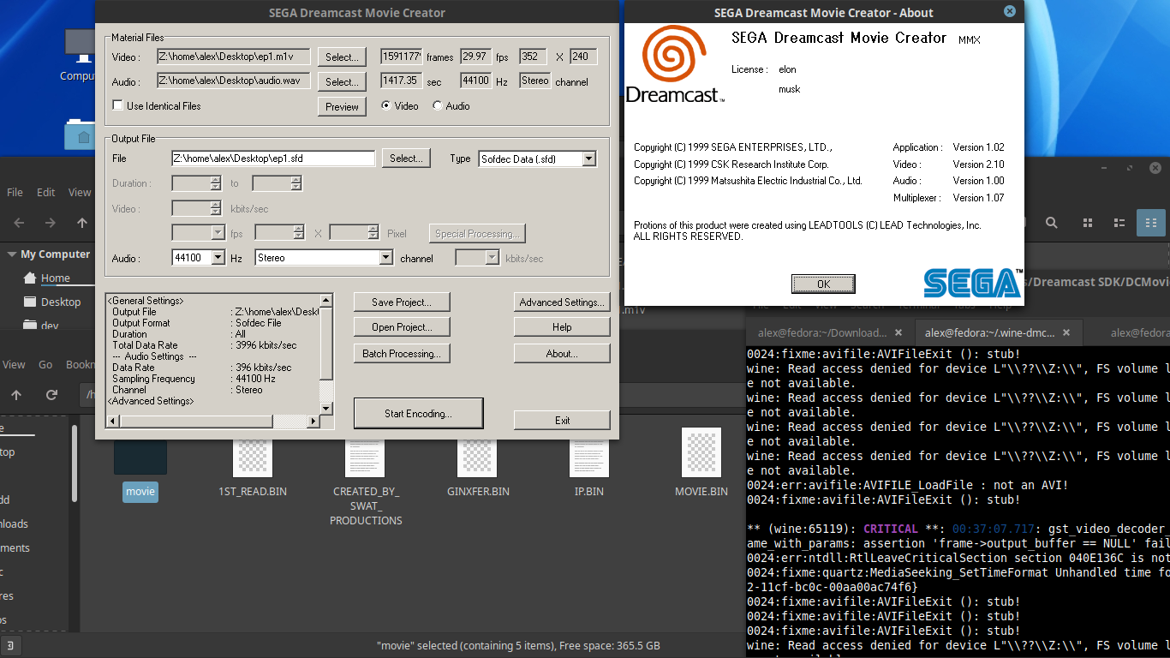Click the home folder icon on desktop
This screenshot has height=658, width=1170.
pyautogui.click(x=79, y=135)
